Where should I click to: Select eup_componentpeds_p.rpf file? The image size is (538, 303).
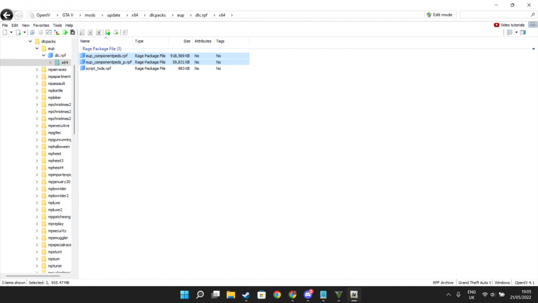point(164,62)
